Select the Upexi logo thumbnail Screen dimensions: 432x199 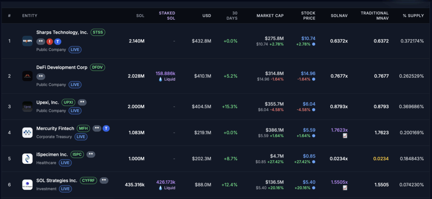pyautogui.click(x=27, y=106)
